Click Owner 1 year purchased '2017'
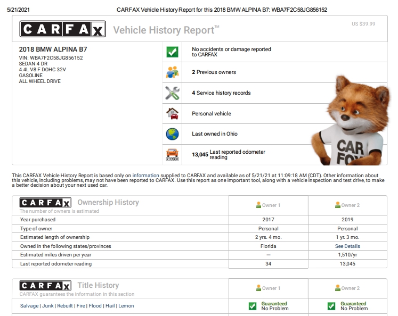 tap(269, 220)
